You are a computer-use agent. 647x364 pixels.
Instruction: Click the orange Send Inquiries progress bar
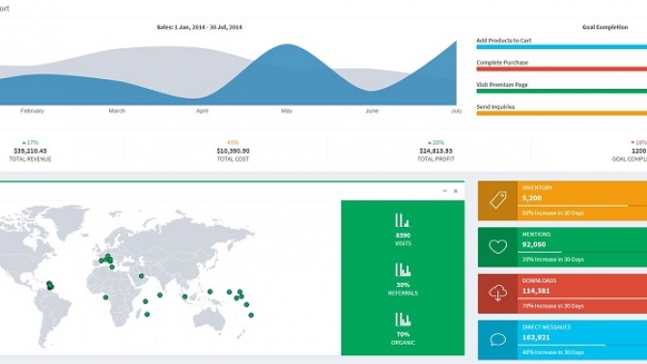pyautogui.click(x=562, y=113)
